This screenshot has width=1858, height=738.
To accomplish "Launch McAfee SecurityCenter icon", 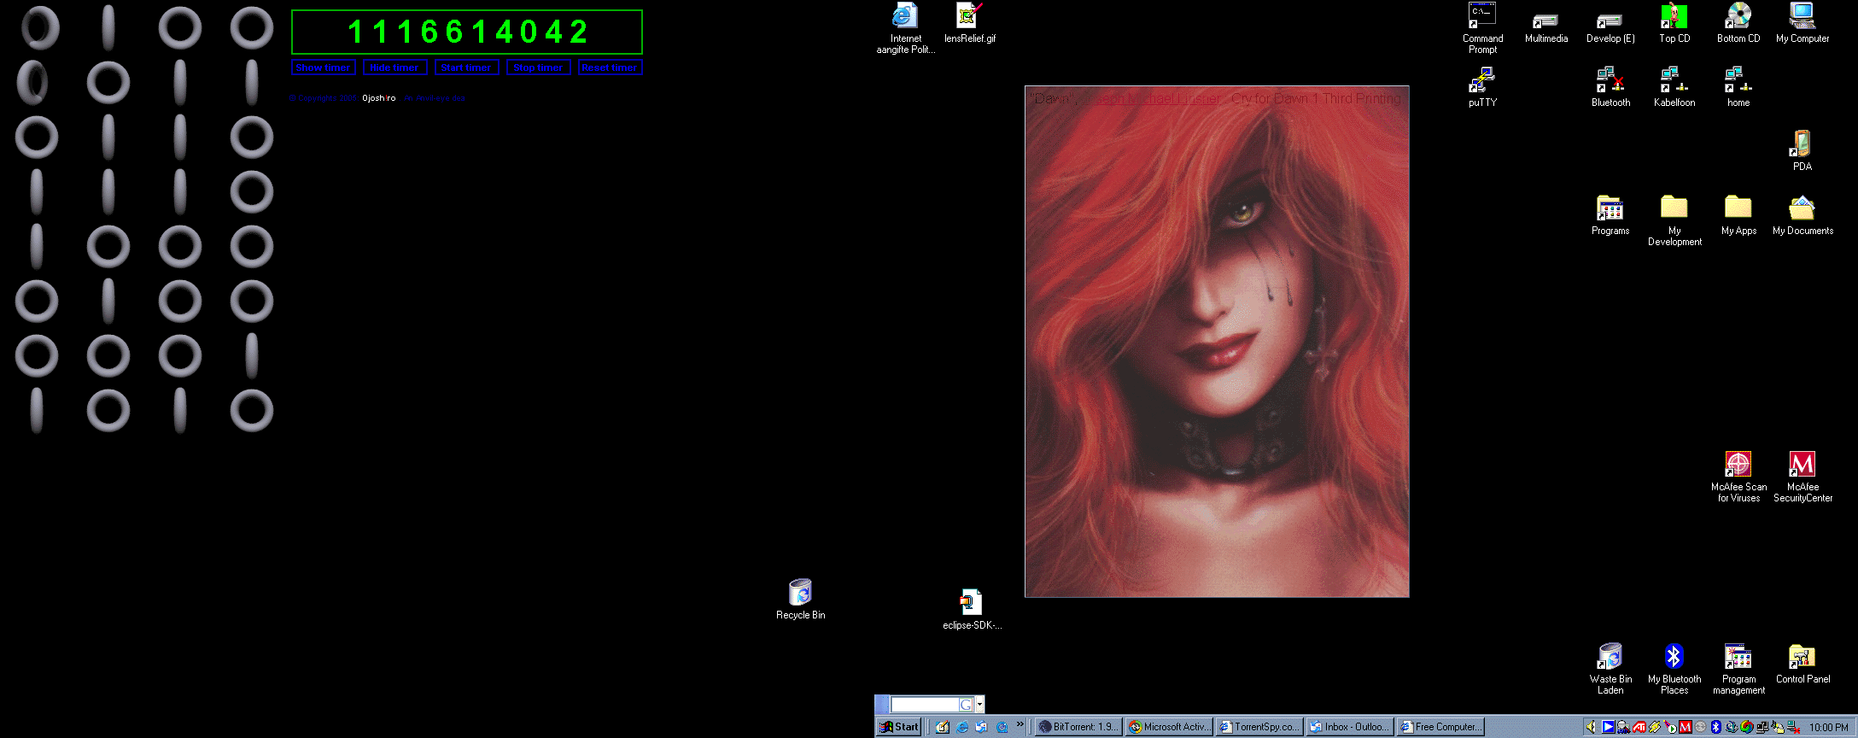I will point(1802,477).
